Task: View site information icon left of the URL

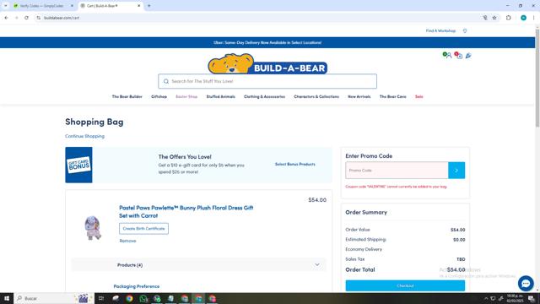Action: tap(38, 18)
